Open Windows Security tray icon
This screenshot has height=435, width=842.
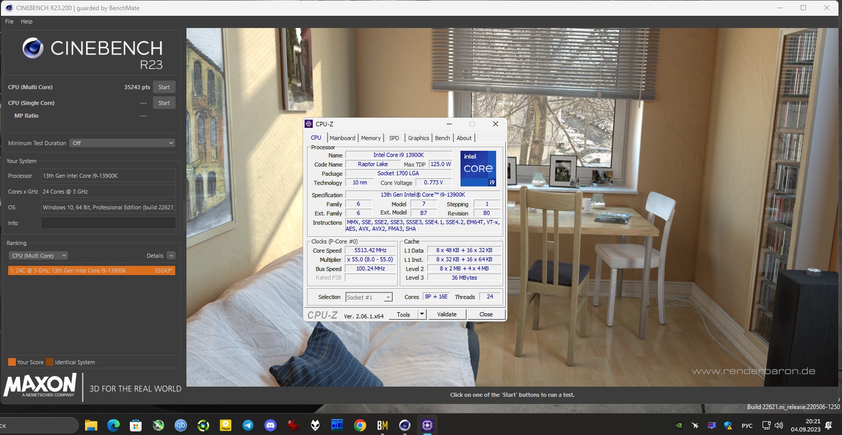728,425
